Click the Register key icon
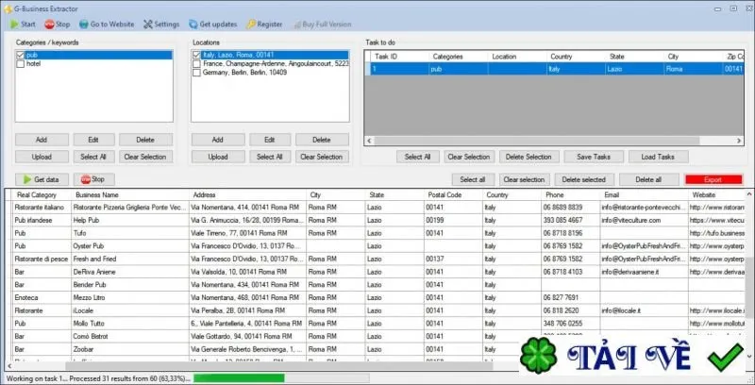 (250, 25)
